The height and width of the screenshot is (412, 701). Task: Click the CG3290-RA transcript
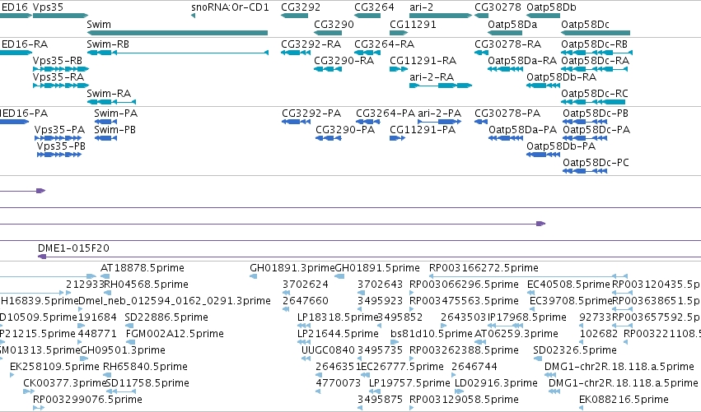(x=328, y=69)
